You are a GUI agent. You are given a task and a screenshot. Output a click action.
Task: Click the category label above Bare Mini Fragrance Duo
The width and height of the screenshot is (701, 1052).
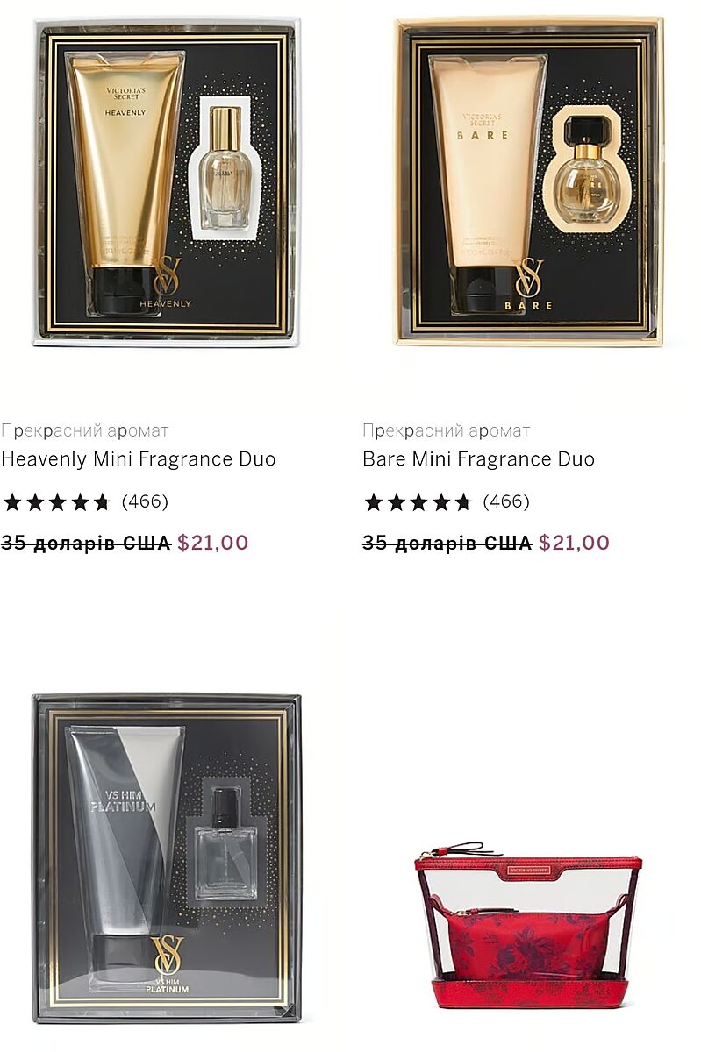click(447, 430)
